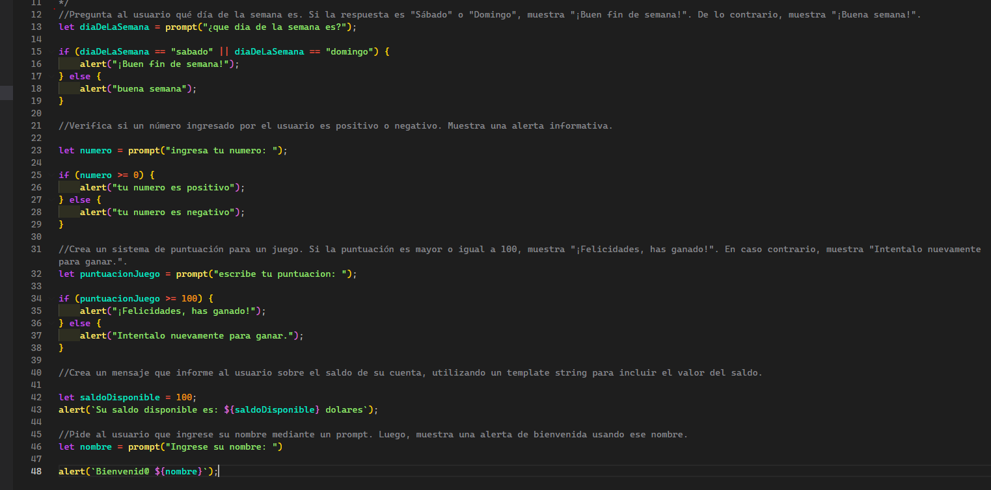Click the comment starting "Pide al usuario que ingrese"
The image size is (991, 490).
(x=373, y=434)
